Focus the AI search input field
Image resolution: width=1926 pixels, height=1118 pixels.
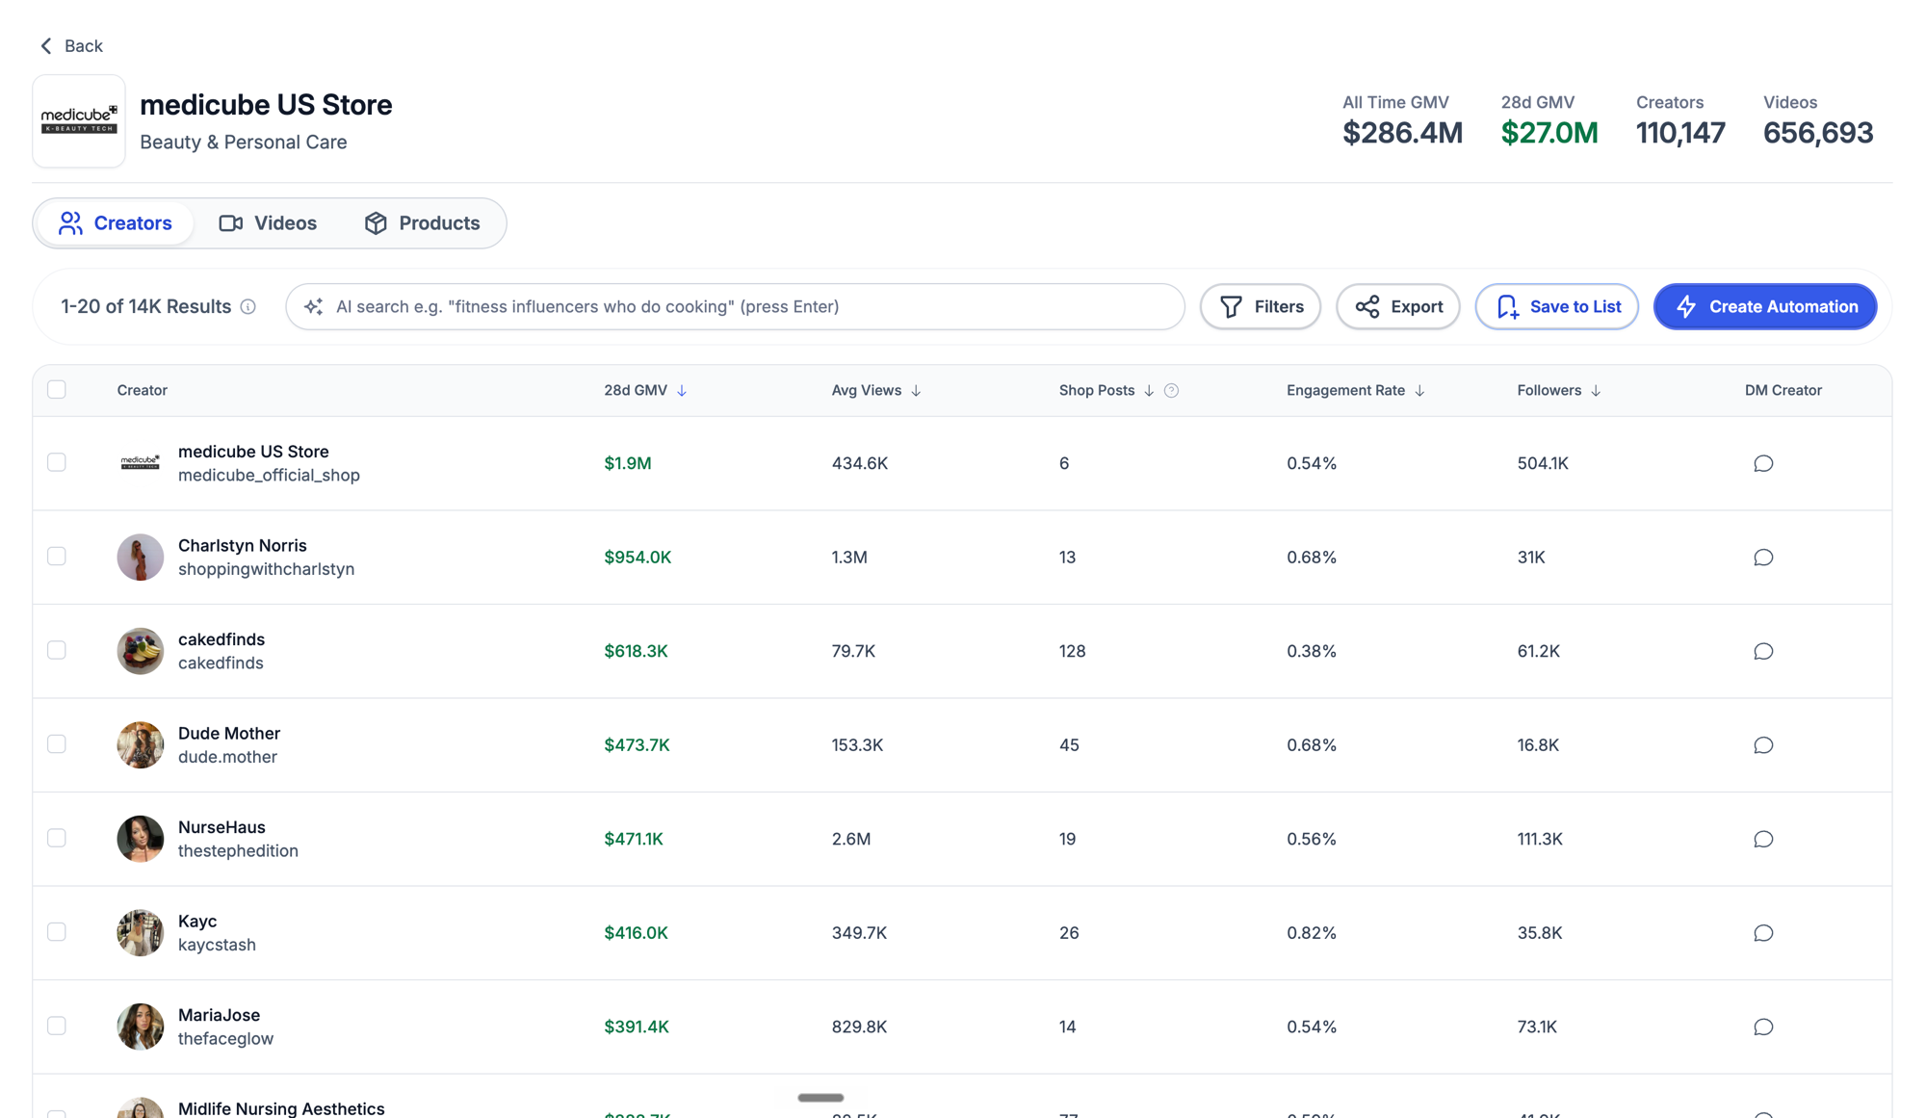click(x=735, y=306)
